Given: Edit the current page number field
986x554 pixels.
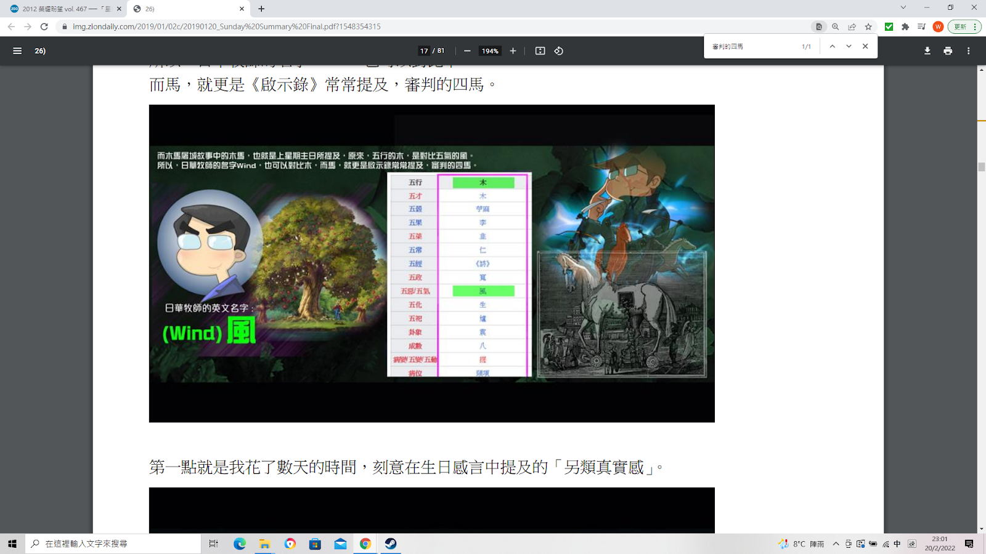Looking at the screenshot, I should tap(424, 51).
